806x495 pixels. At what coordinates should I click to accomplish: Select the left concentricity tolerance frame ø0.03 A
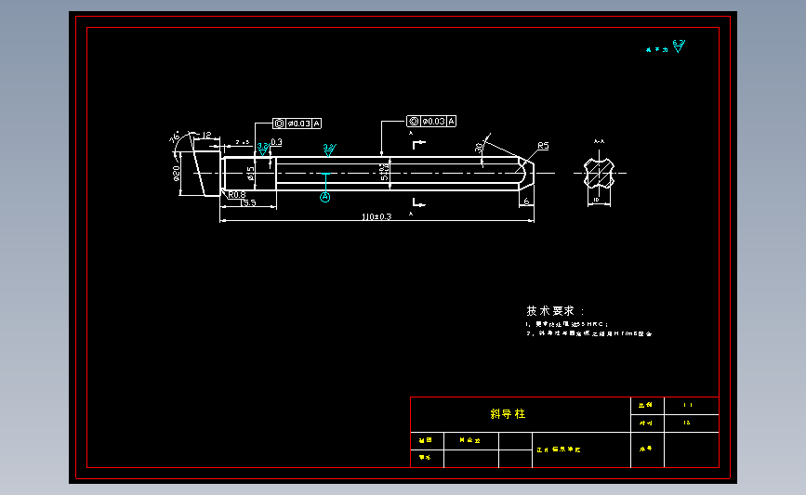[297, 124]
